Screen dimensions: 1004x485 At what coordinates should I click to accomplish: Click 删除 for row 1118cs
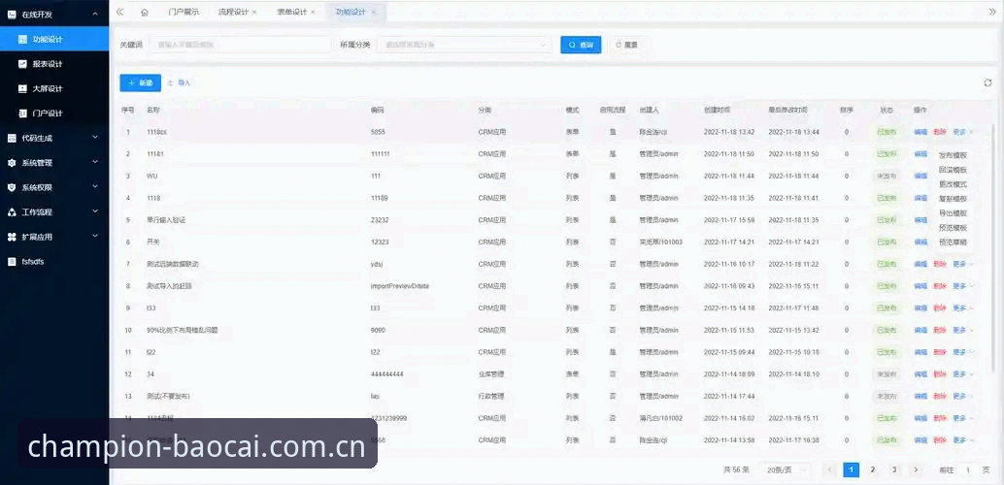pyautogui.click(x=939, y=133)
